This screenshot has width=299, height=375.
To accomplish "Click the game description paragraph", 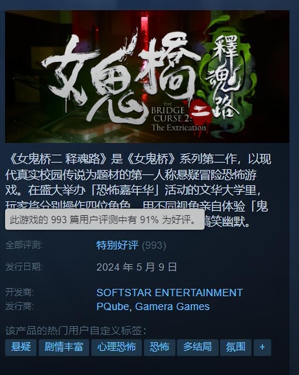I will (x=138, y=190).
